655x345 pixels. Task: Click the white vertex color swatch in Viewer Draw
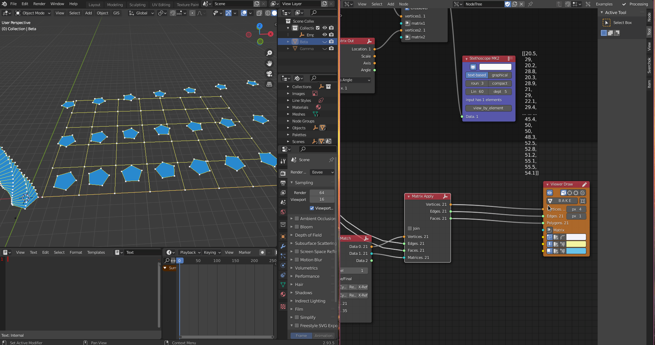pyautogui.click(x=576, y=237)
